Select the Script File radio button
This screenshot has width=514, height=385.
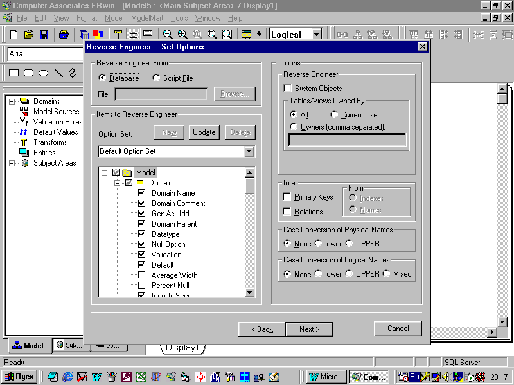(x=156, y=78)
